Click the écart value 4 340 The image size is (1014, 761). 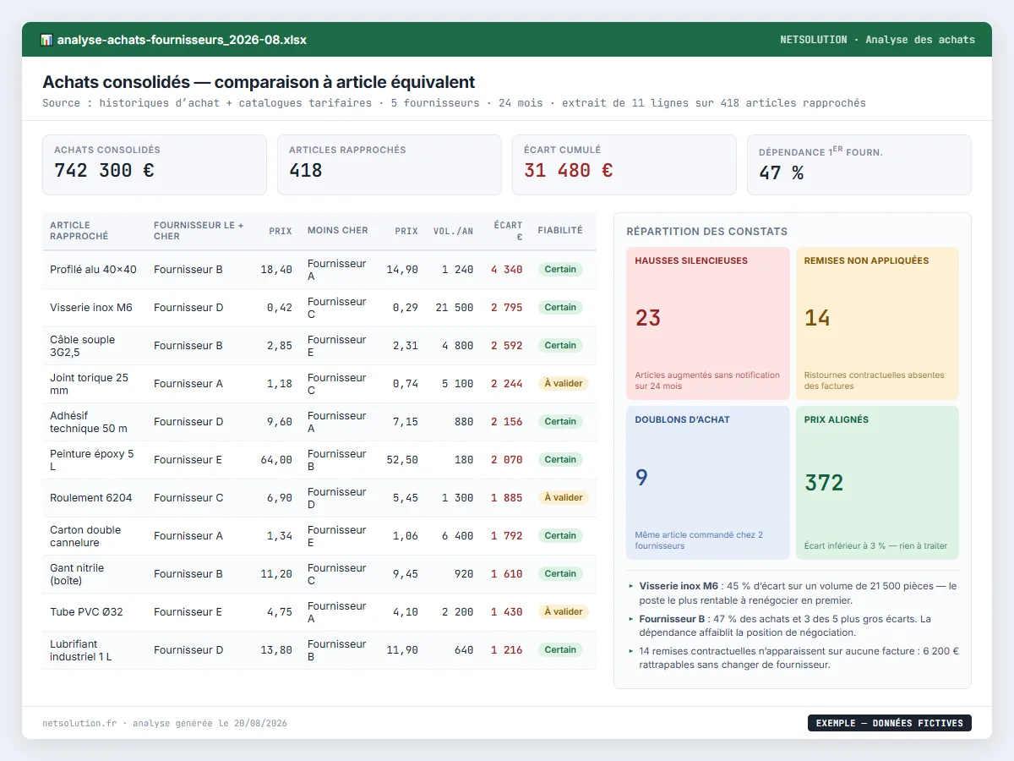pyautogui.click(x=507, y=270)
